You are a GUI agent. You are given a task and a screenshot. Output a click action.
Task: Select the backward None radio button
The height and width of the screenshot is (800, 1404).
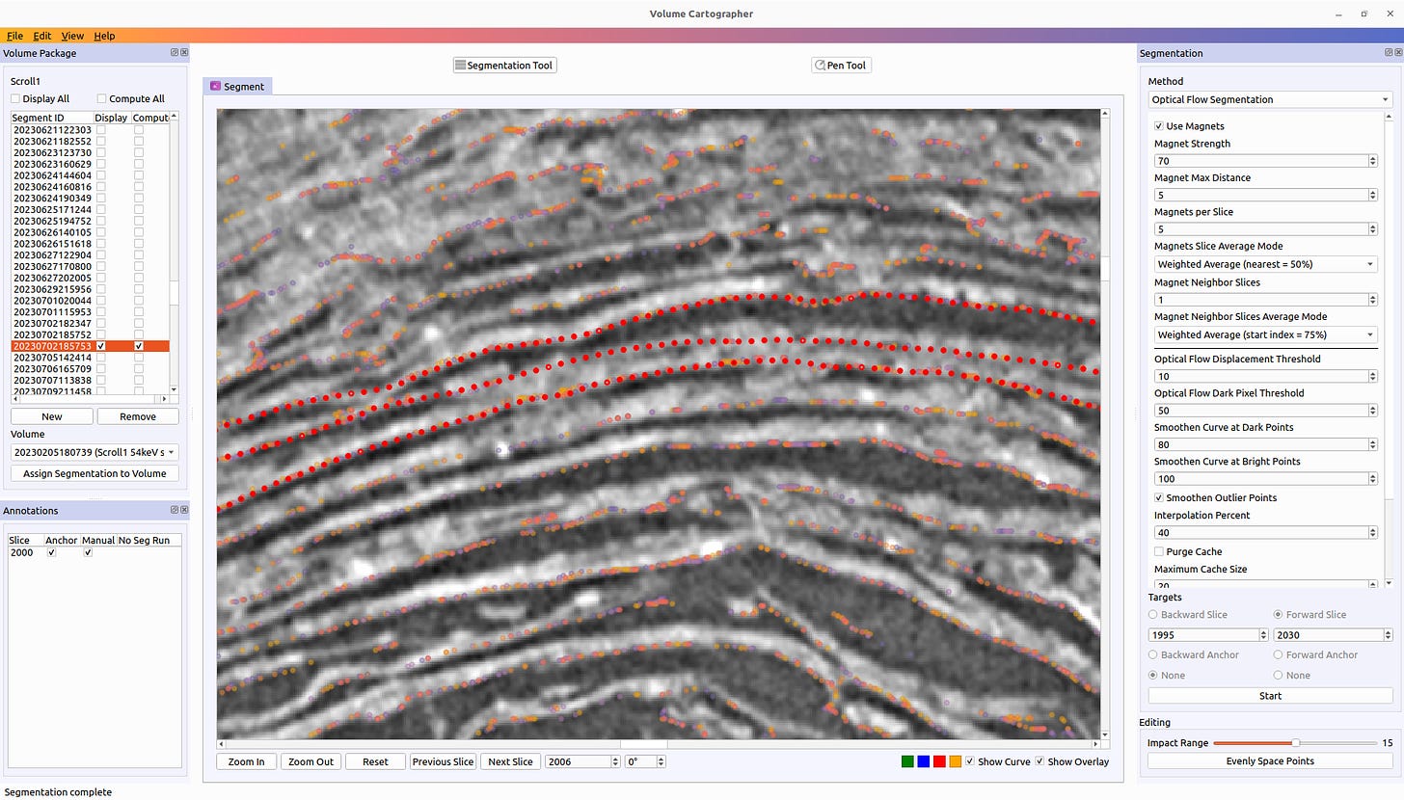[1153, 676]
